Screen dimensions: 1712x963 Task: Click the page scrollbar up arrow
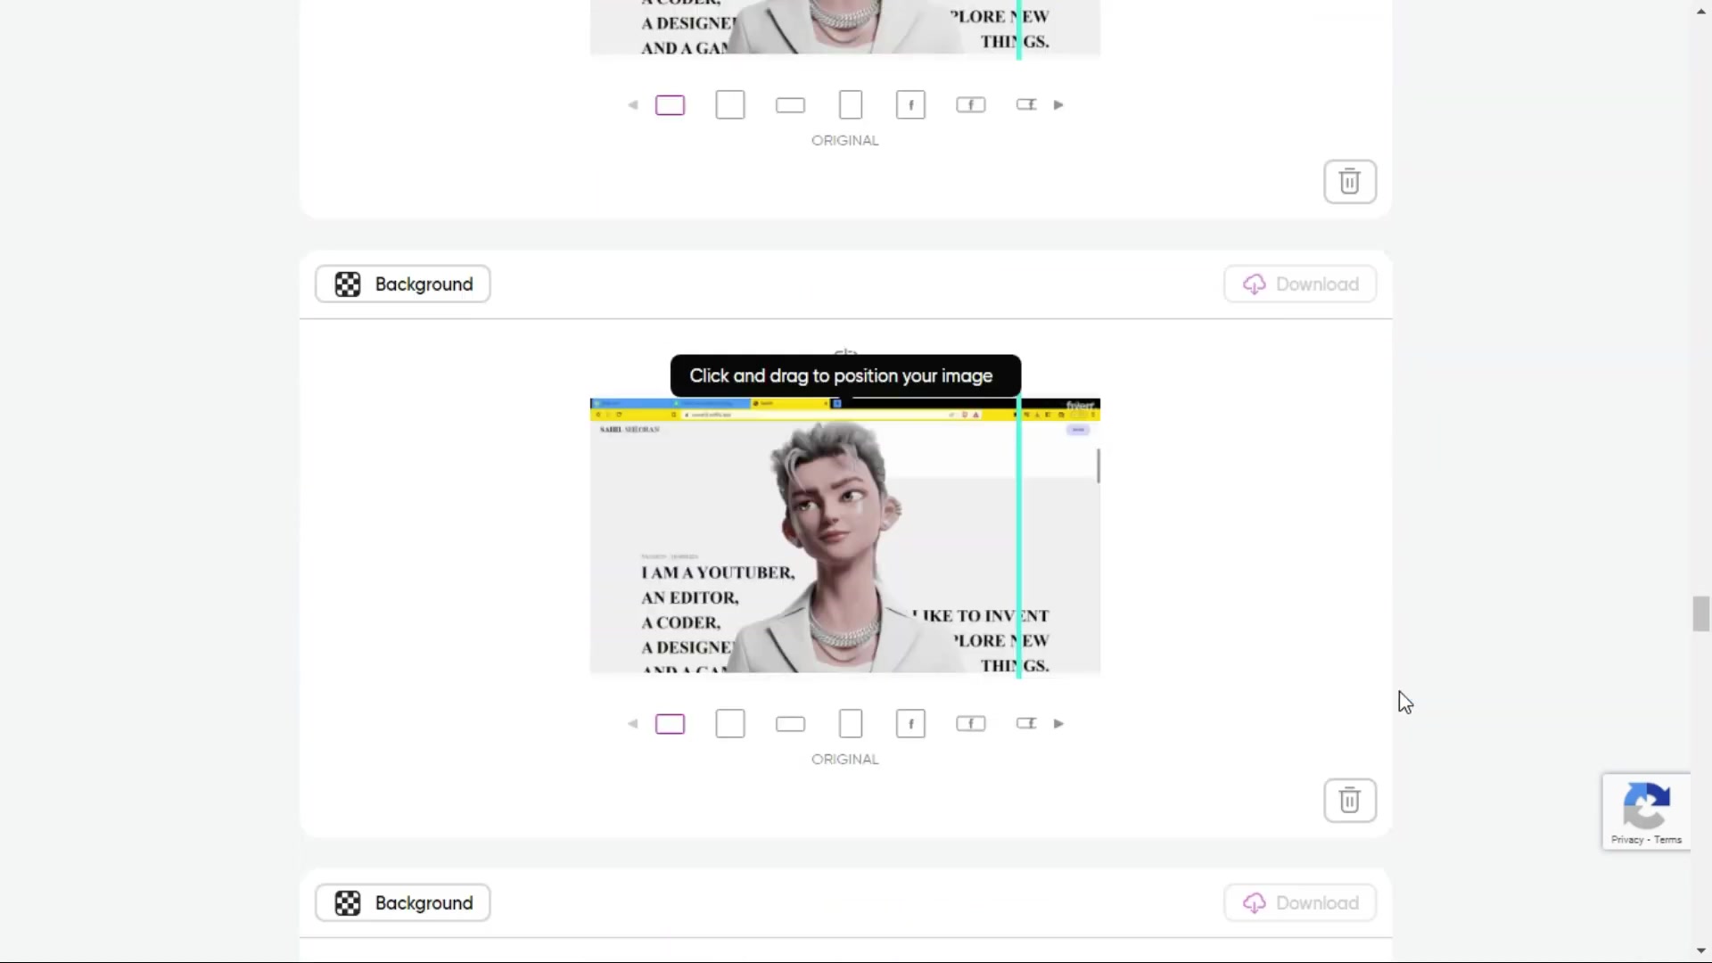tap(1701, 11)
